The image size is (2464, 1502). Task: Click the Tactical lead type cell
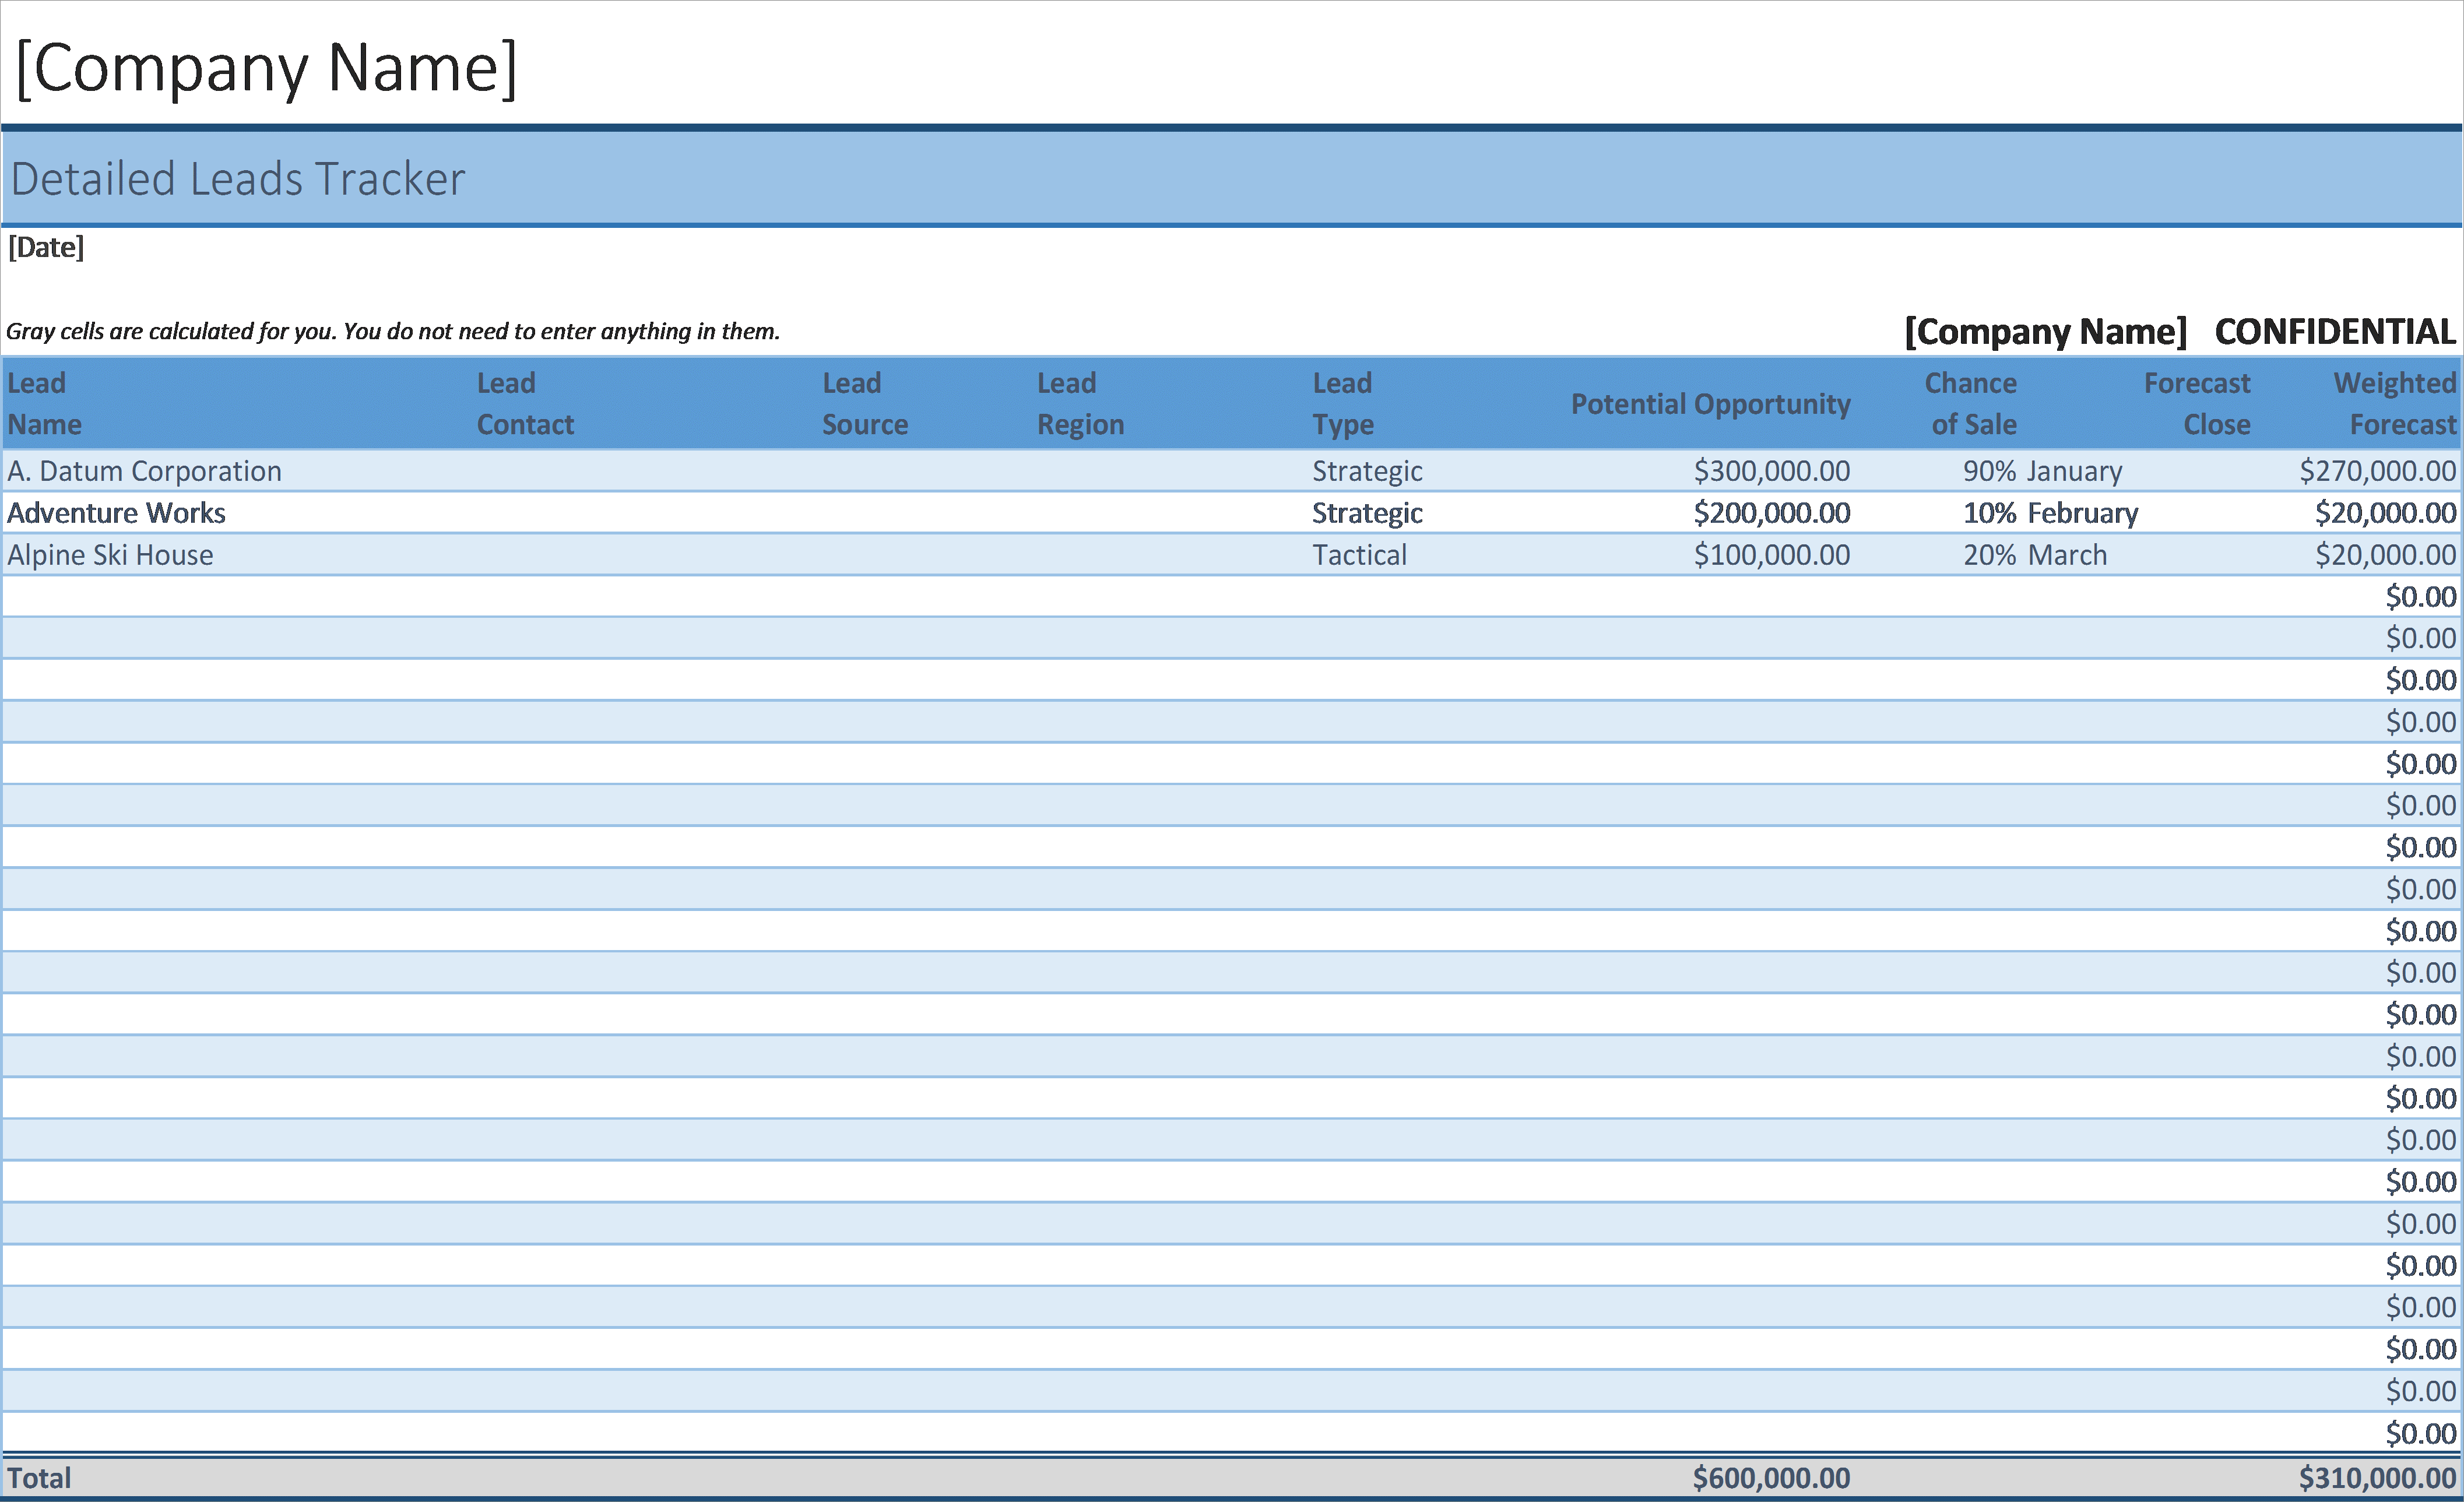(1359, 555)
